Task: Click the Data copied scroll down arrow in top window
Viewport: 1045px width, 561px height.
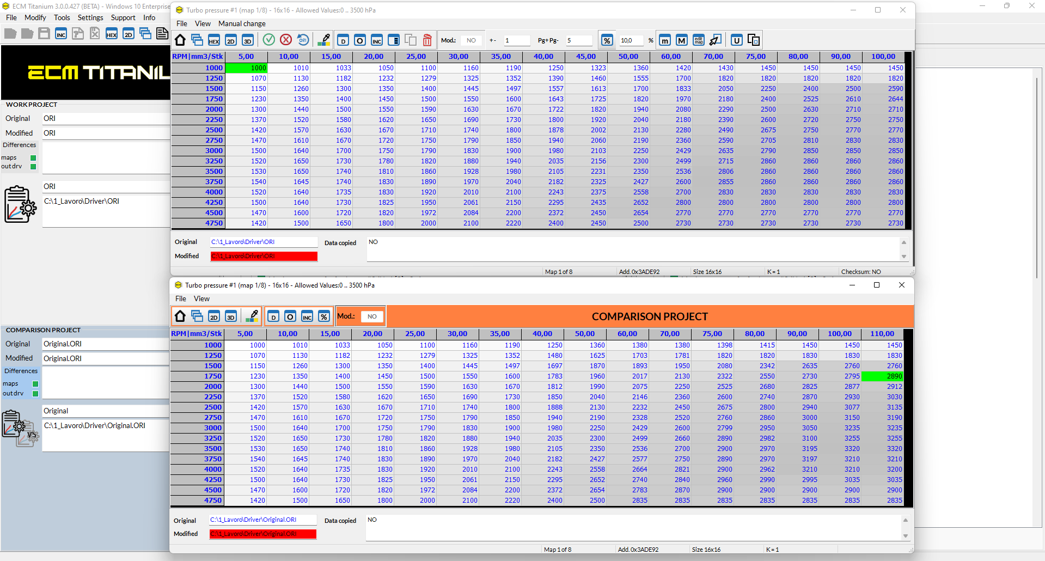Action: tap(904, 257)
